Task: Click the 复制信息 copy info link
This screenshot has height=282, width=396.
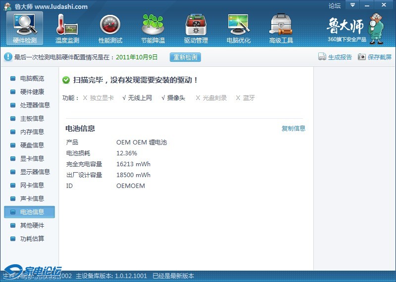Action: tap(294, 129)
